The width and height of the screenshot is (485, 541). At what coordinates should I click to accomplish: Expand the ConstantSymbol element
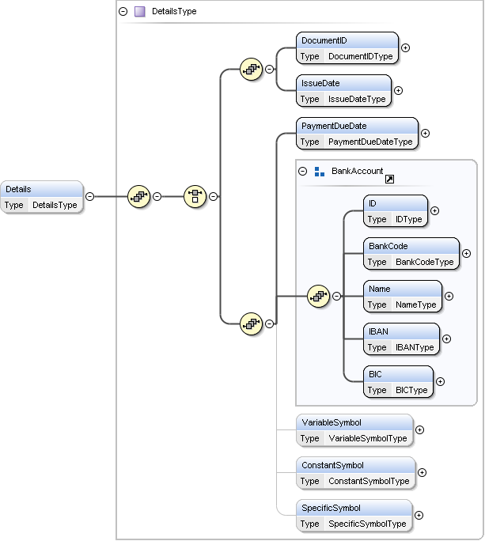click(x=422, y=473)
